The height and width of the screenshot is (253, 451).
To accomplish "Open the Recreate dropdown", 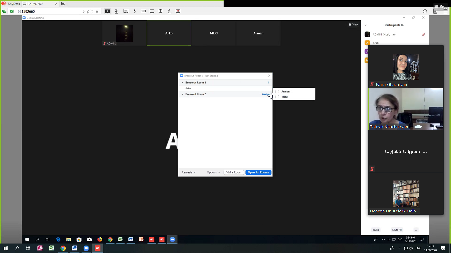I will tap(189, 172).
